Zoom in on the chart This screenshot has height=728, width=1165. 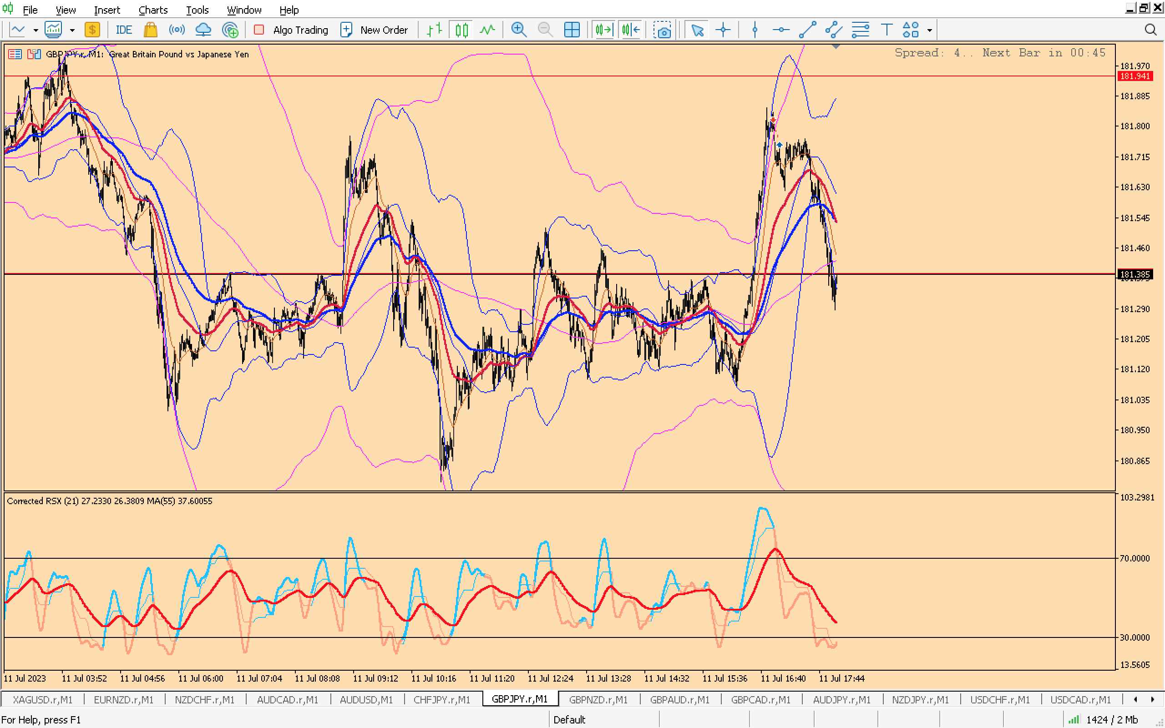pos(518,30)
